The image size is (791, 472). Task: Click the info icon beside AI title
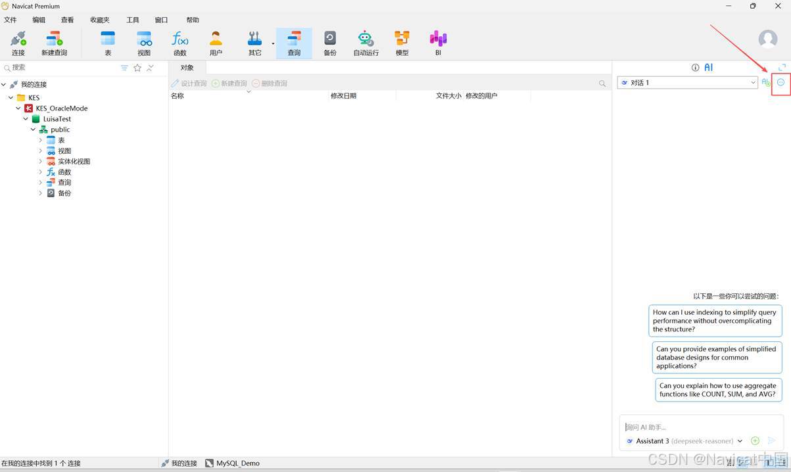tap(695, 67)
